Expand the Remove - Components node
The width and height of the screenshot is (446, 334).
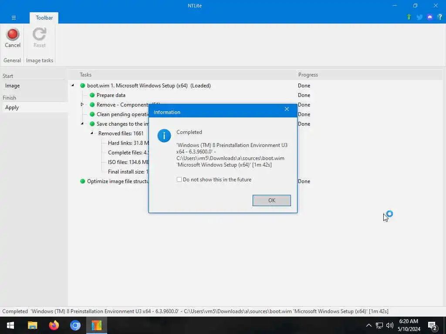[82, 104]
